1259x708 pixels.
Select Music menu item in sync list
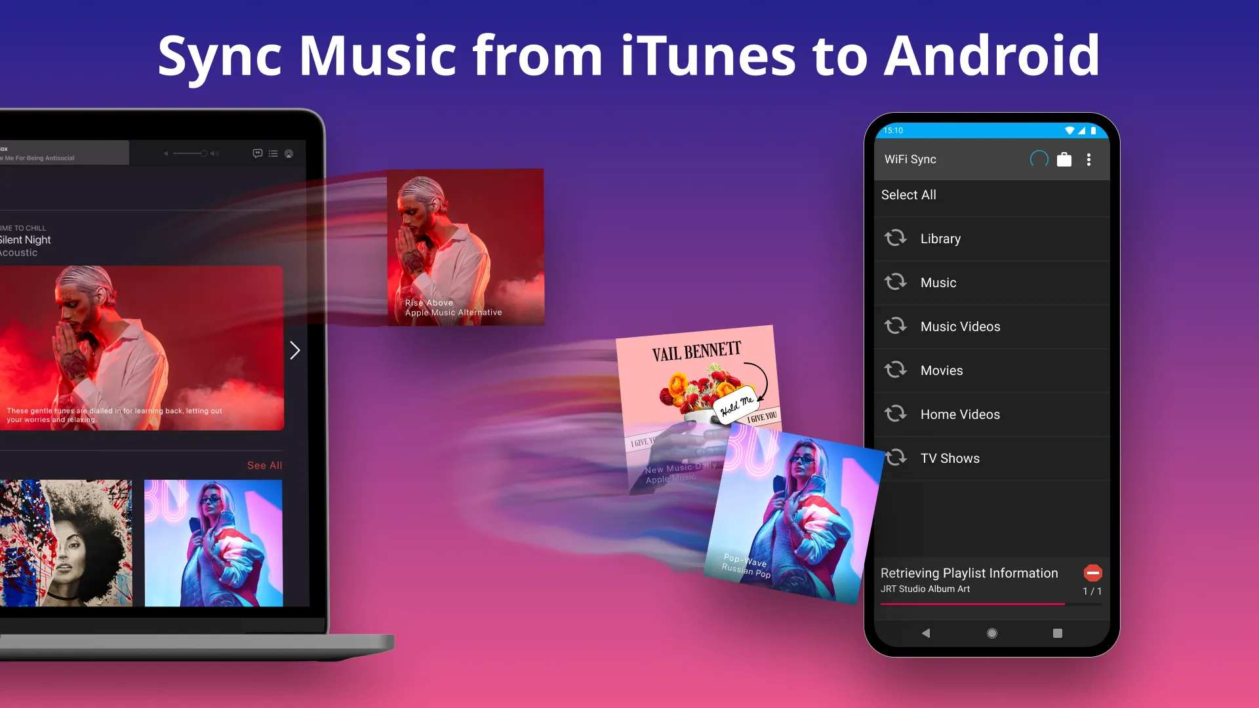click(993, 283)
